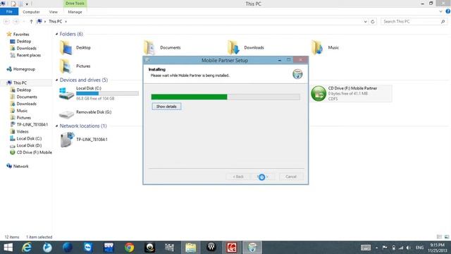451x254 pixels.
Task: Select the Removable Disk (G:) drive icon
Action: [66, 114]
